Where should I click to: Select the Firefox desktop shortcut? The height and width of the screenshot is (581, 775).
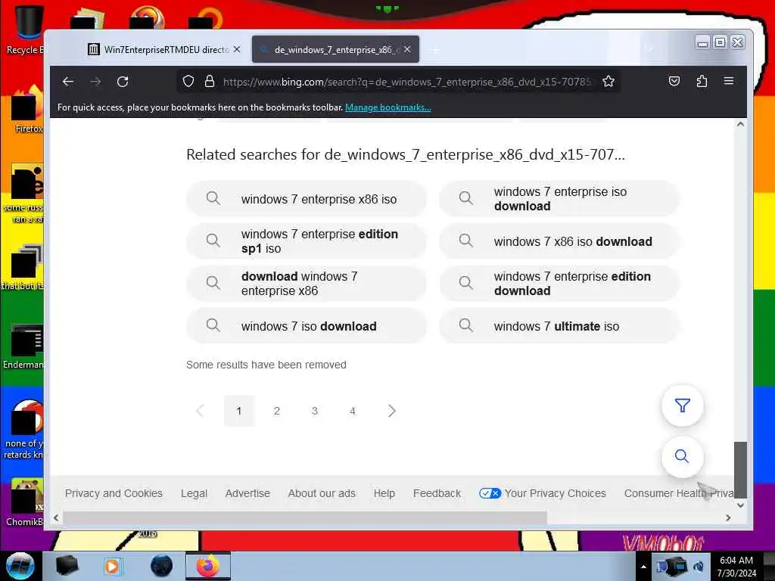click(x=26, y=110)
